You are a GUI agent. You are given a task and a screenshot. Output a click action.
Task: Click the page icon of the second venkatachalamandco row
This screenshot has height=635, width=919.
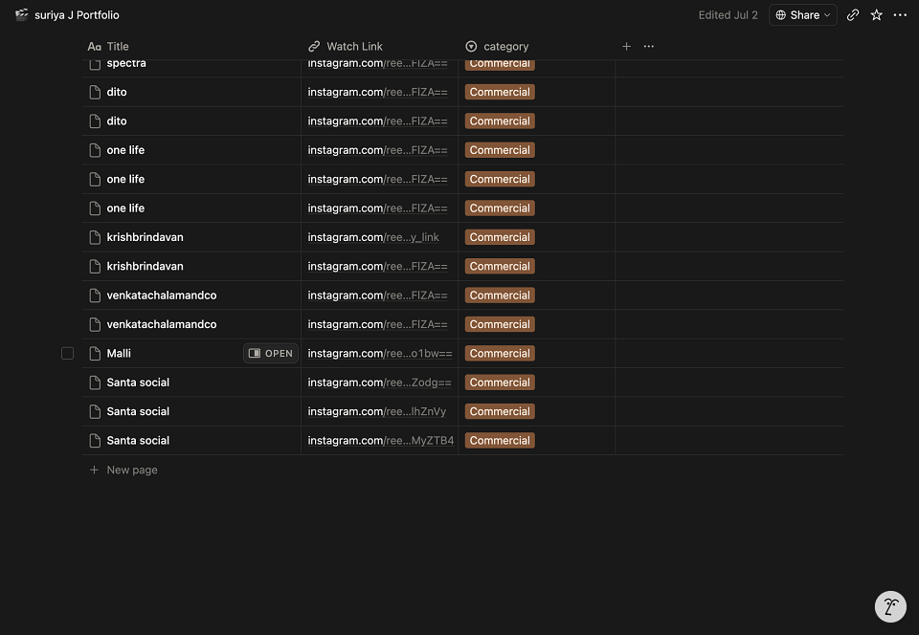[95, 324]
